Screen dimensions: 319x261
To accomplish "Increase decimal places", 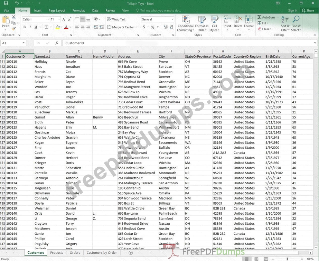I will [x=166, y=27].
